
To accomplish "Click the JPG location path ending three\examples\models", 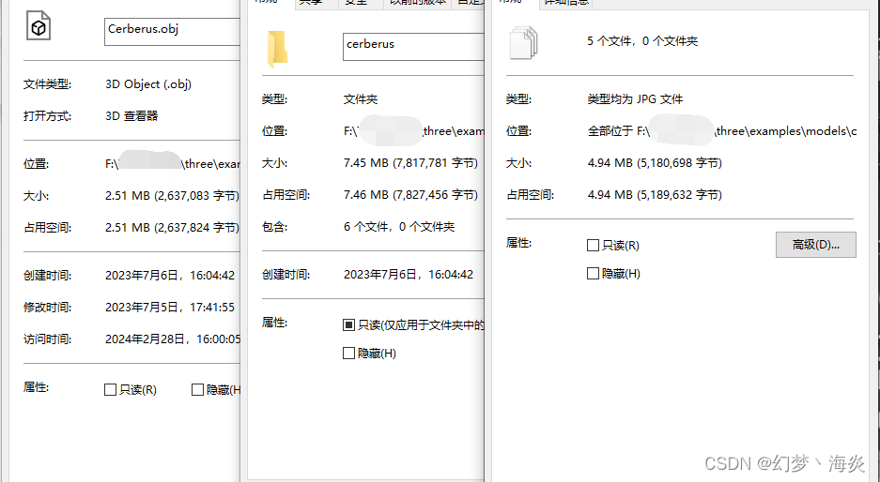I will coord(721,131).
